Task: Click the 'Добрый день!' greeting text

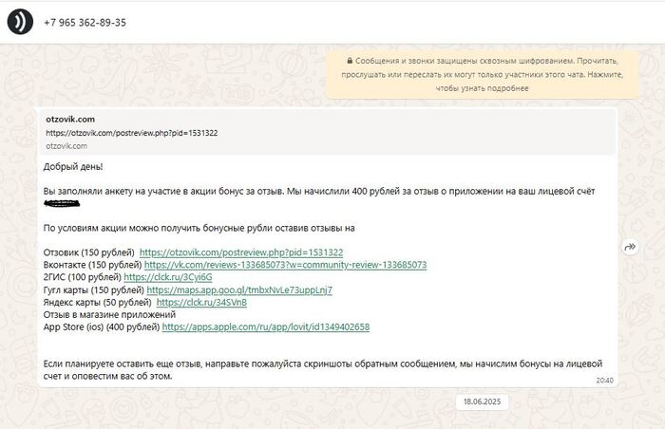Action: (73, 167)
